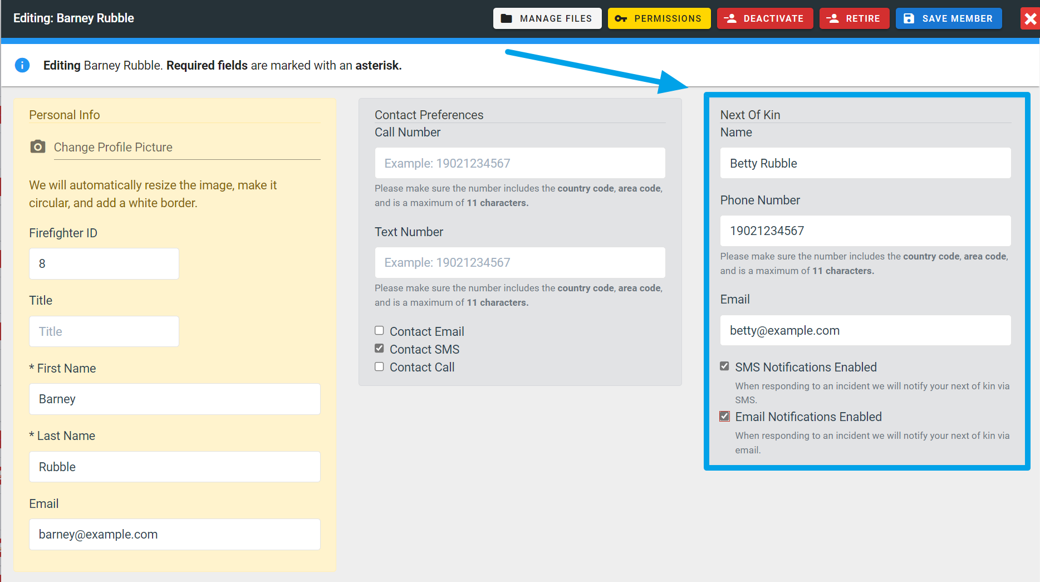The image size is (1040, 582).
Task: Click the Call Number input field
Action: (x=519, y=163)
